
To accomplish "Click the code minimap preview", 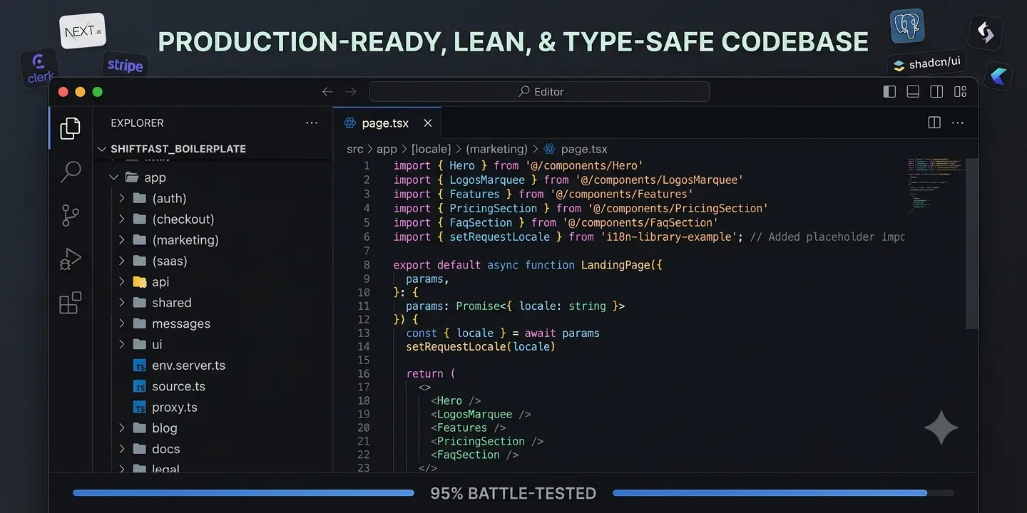I will click(x=934, y=187).
